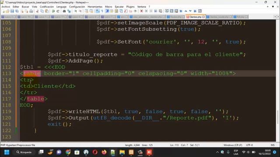Click the Play macro toolbar icon
The height and width of the screenshot is (157, 280).
(151, 11)
